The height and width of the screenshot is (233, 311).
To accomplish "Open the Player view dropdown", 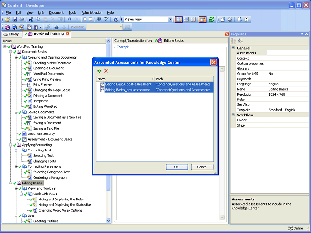I will point(170,19).
